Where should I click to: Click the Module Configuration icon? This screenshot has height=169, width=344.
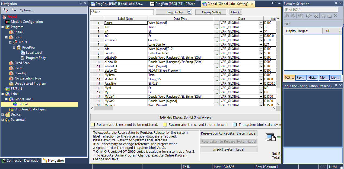(7, 22)
